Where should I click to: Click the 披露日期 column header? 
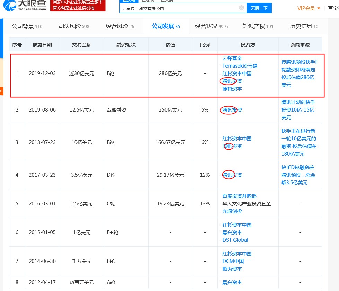coord(42,45)
